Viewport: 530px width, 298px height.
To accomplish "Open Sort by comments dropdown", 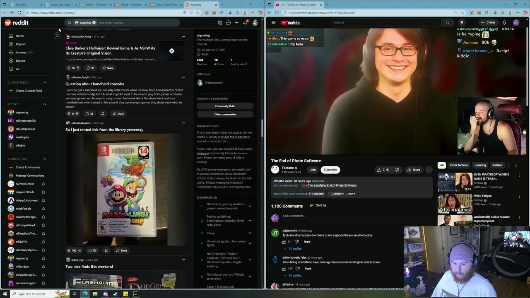I will click(x=318, y=205).
